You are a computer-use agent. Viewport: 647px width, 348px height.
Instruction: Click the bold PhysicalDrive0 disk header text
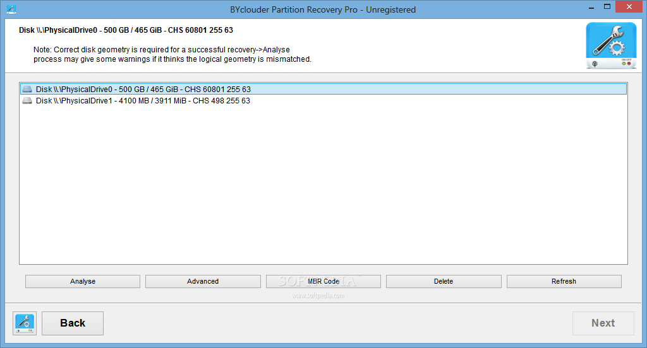click(x=126, y=30)
